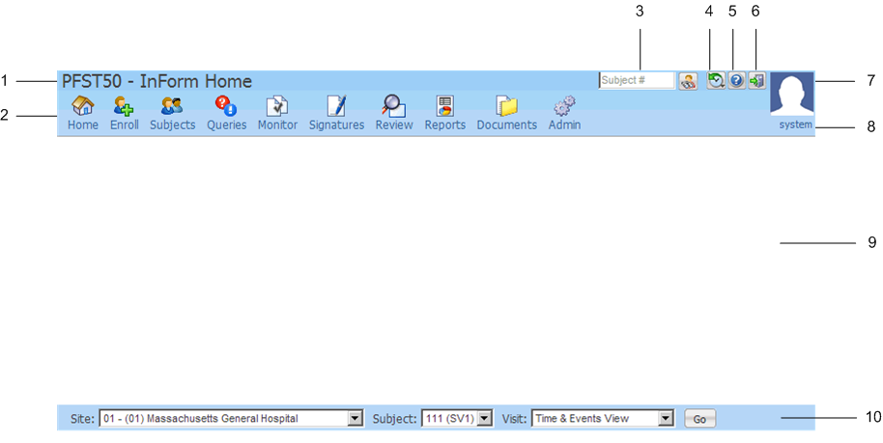Open the Queries icon
This screenshot has height=443, width=883.
(x=226, y=105)
